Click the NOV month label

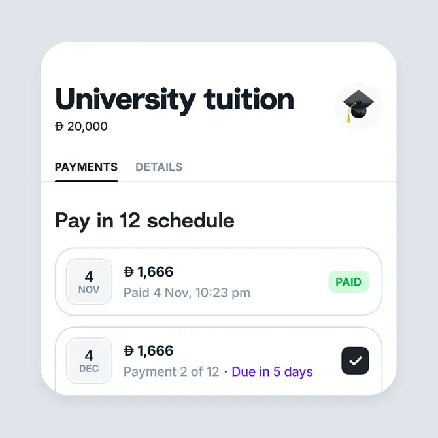(x=89, y=290)
